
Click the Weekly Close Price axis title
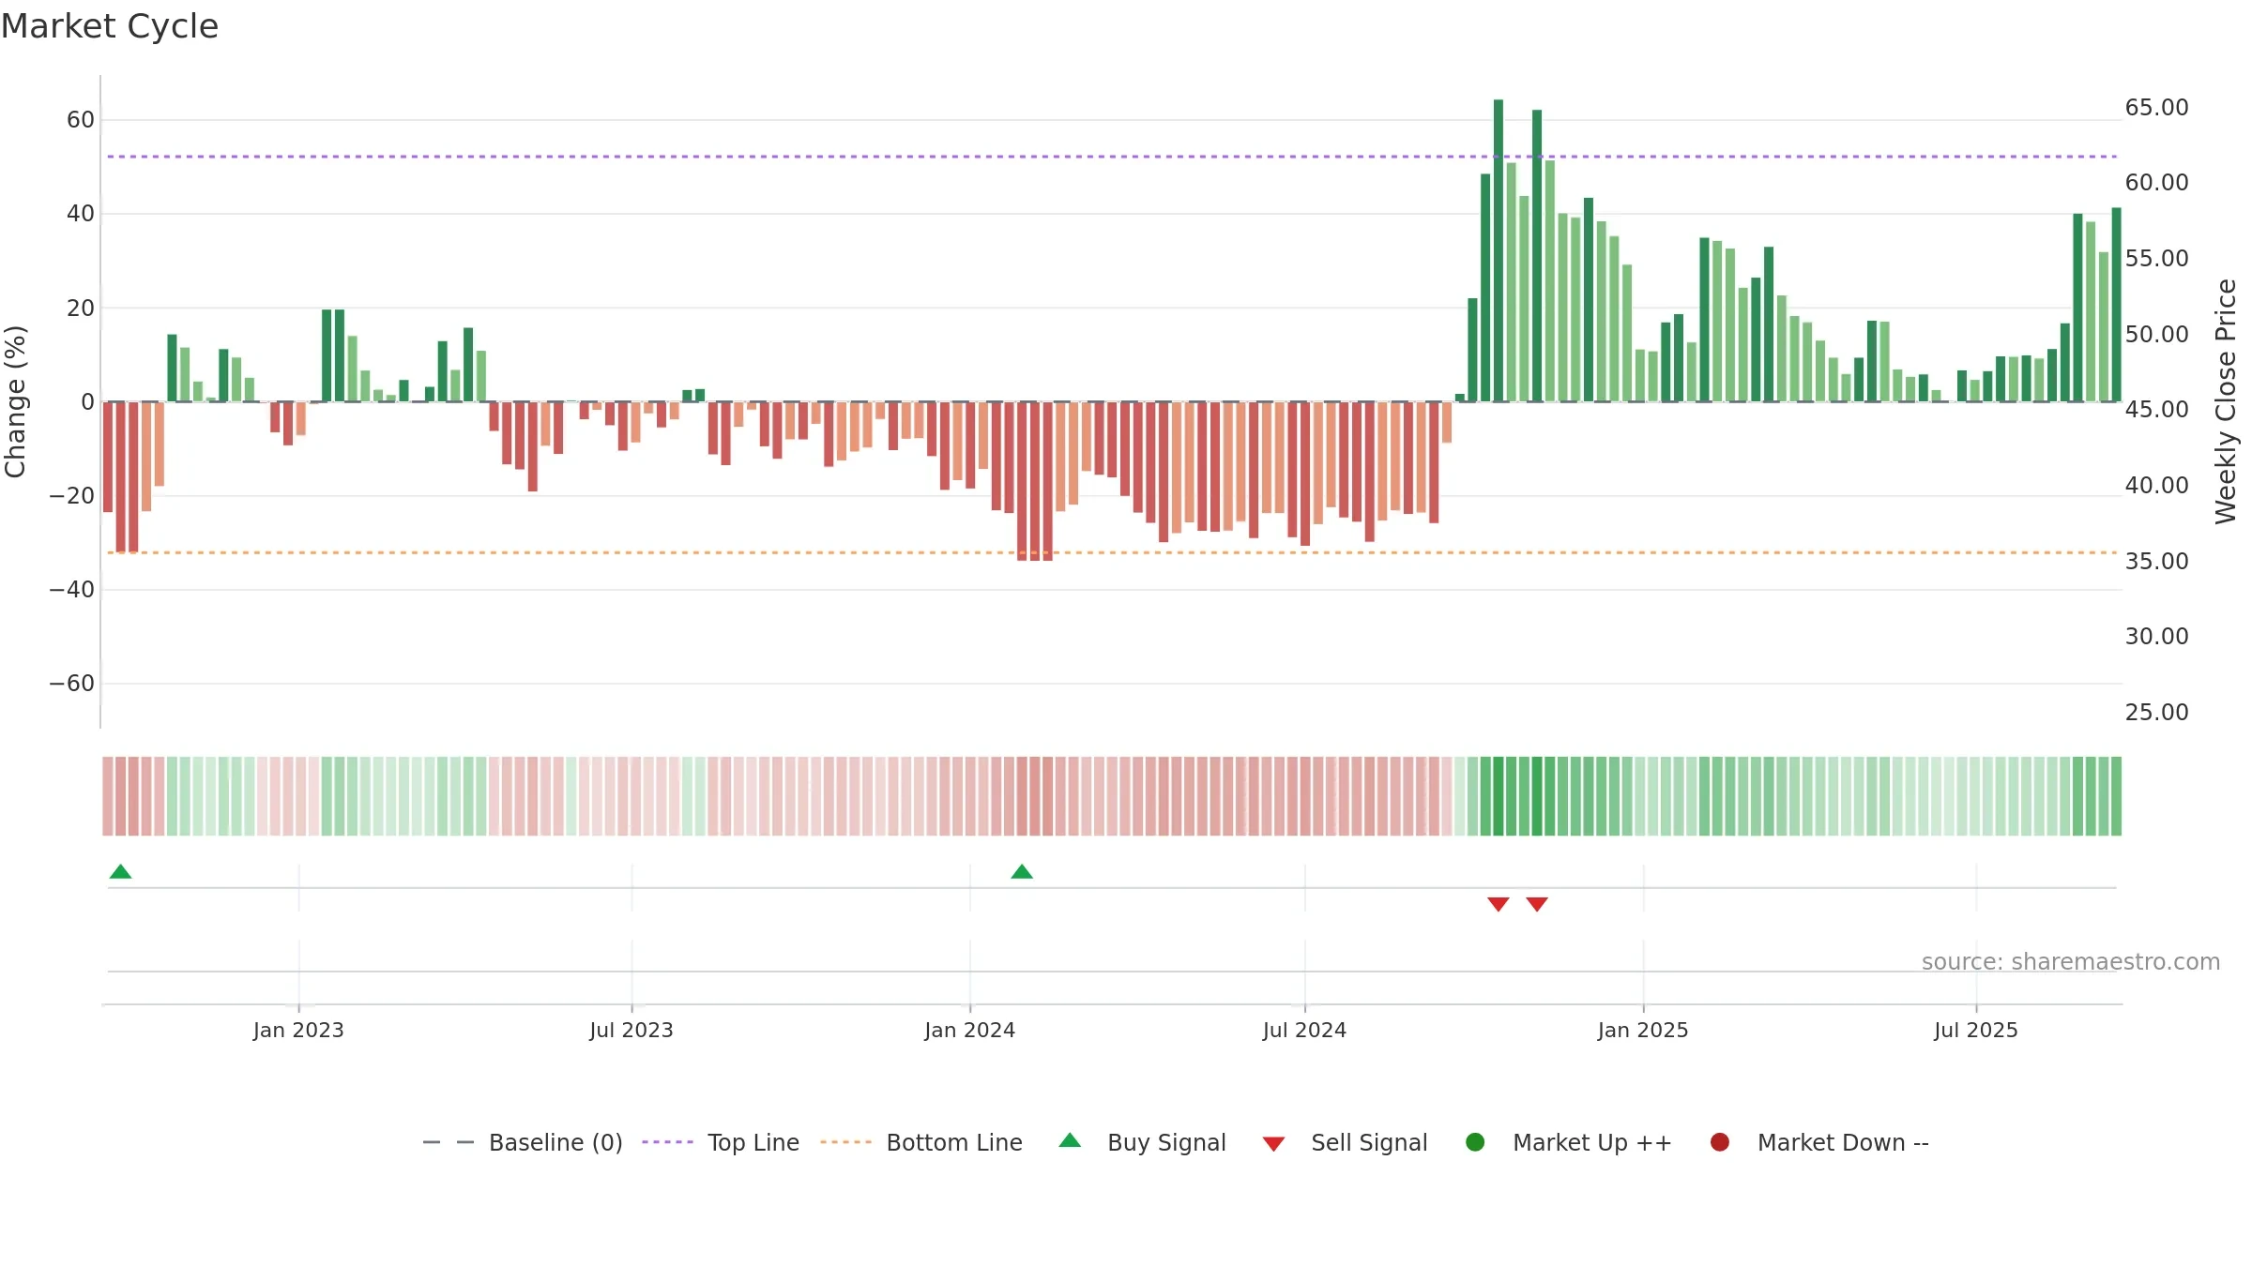click(x=2226, y=401)
